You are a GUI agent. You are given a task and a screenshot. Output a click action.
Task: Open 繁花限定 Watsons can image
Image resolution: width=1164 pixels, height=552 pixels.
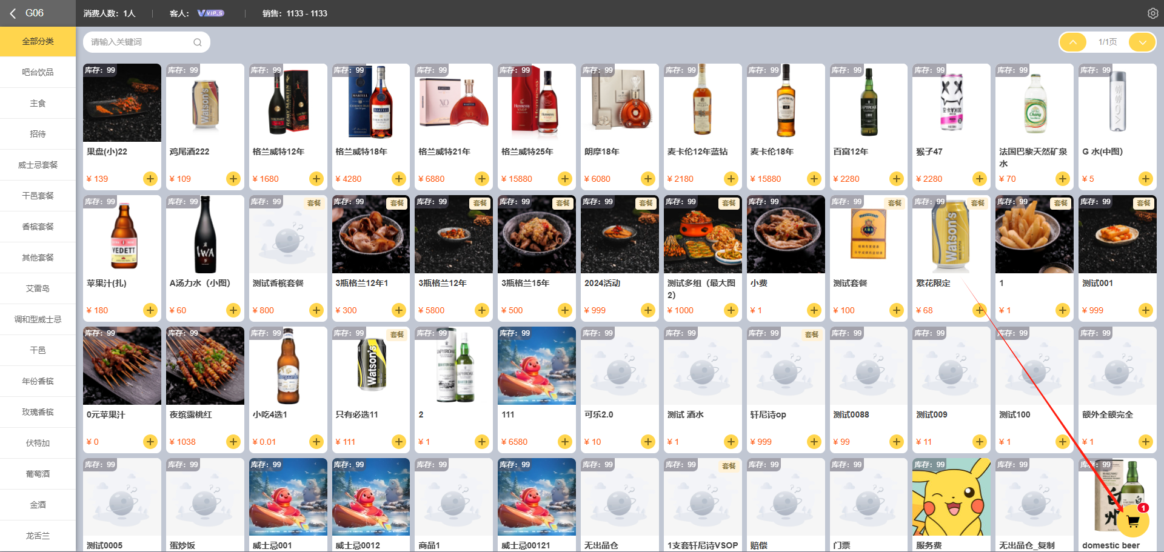pyautogui.click(x=951, y=234)
